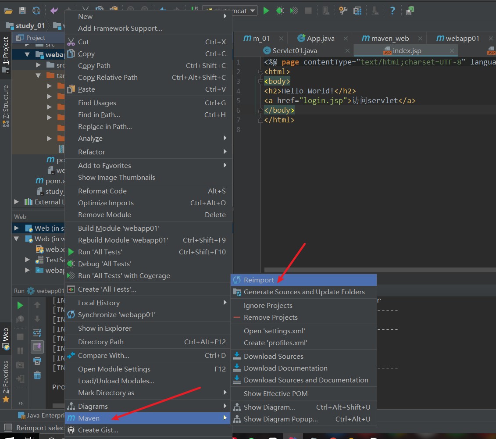Image resolution: width=496 pixels, height=439 pixels.
Task: Click the trash icon in Run panel
Action: tap(37, 375)
